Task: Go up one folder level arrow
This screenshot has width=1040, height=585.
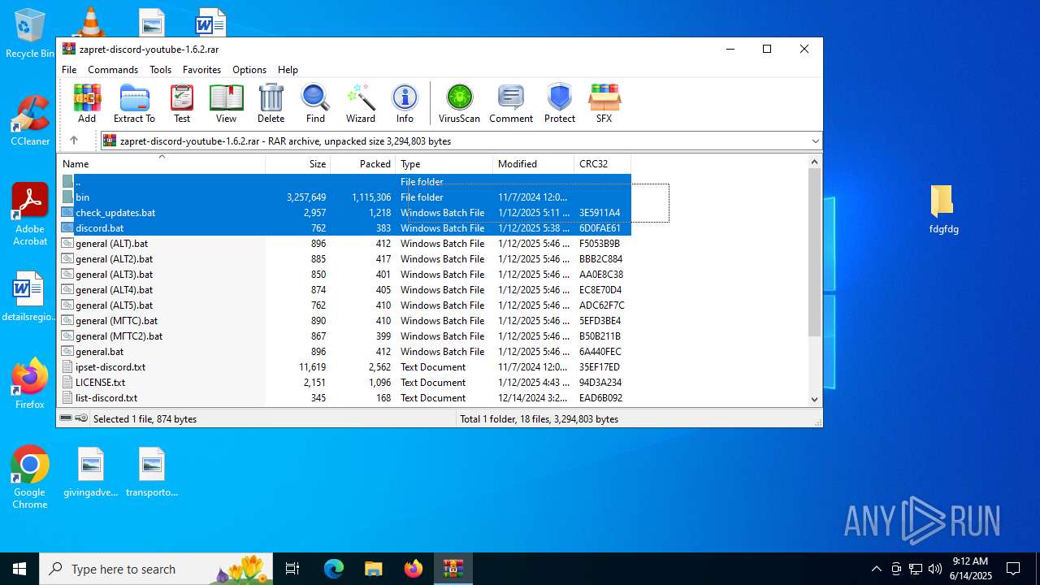Action: [73, 141]
